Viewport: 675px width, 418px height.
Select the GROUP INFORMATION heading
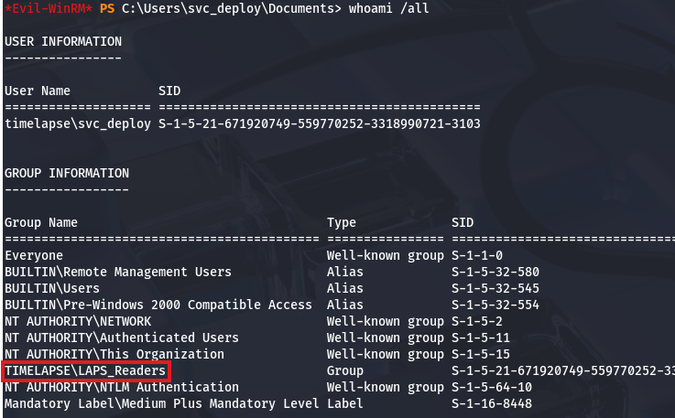66,173
